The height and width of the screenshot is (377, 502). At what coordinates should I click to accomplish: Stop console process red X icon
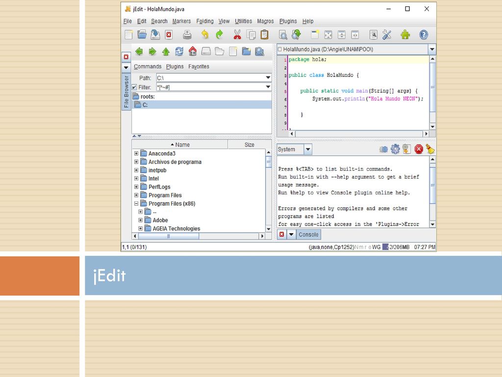419,149
